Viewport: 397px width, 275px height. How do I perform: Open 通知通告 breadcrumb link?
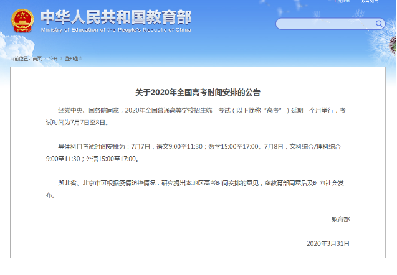click(74, 58)
